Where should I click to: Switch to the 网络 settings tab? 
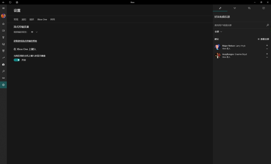(x=53, y=19)
